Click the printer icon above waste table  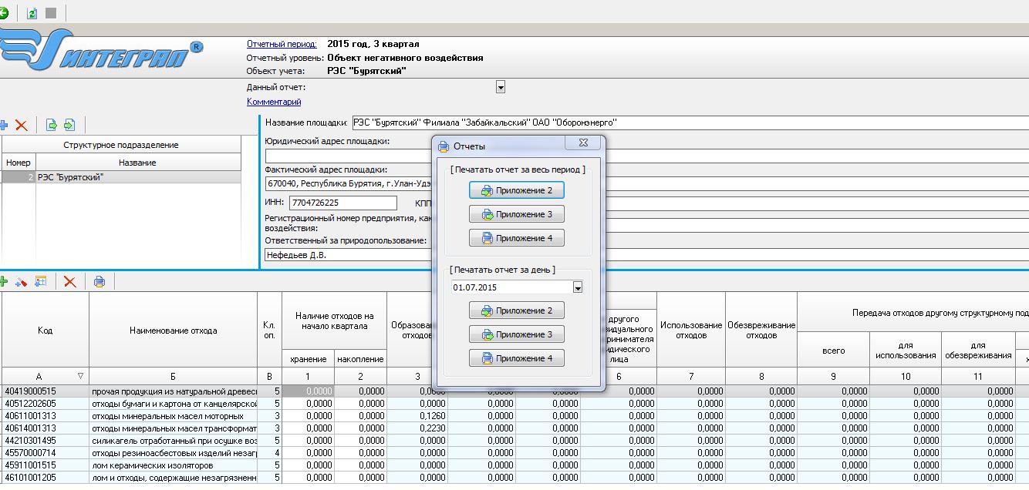coord(100,282)
